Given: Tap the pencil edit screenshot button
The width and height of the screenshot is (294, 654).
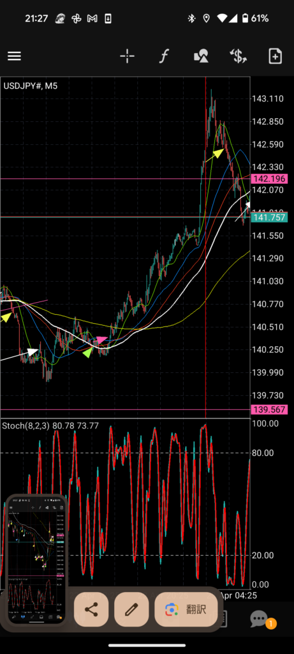Looking at the screenshot, I should (x=131, y=609).
